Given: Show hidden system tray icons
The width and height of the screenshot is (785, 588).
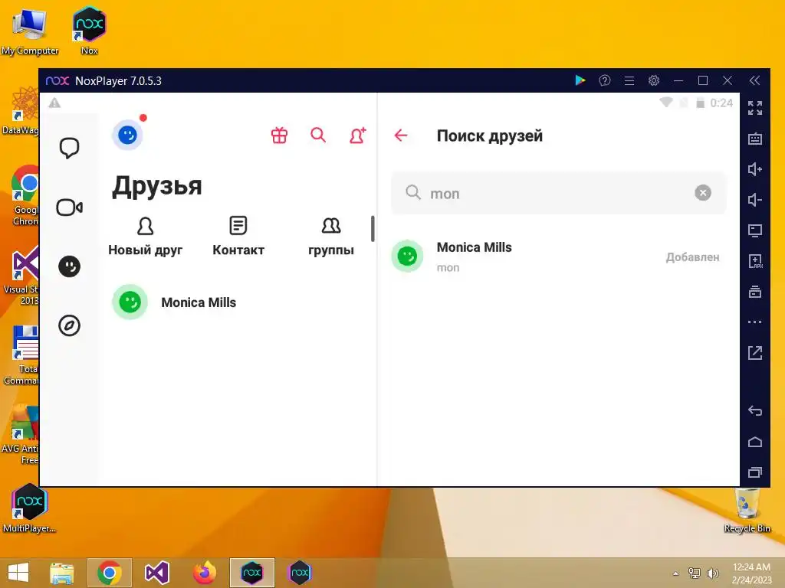Looking at the screenshot, I should [676, 573].
